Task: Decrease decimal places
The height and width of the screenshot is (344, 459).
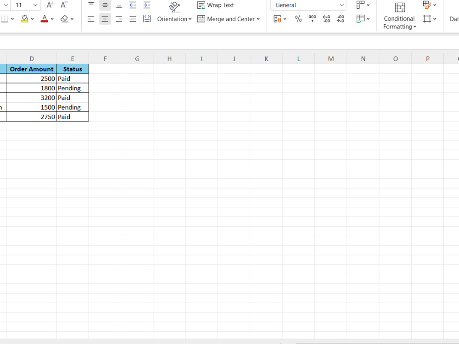Action: click(x=341, y=19)
